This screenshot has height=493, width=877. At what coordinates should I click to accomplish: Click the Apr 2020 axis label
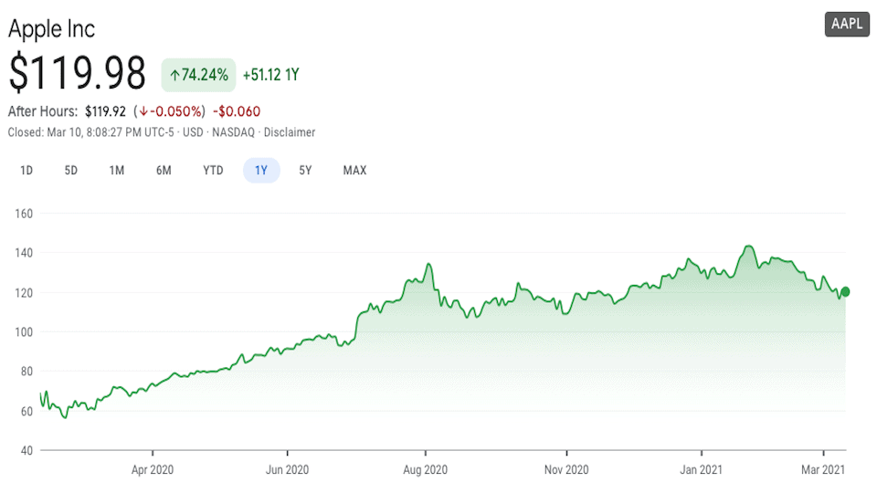pyautogui.click(x=152, y=470)
